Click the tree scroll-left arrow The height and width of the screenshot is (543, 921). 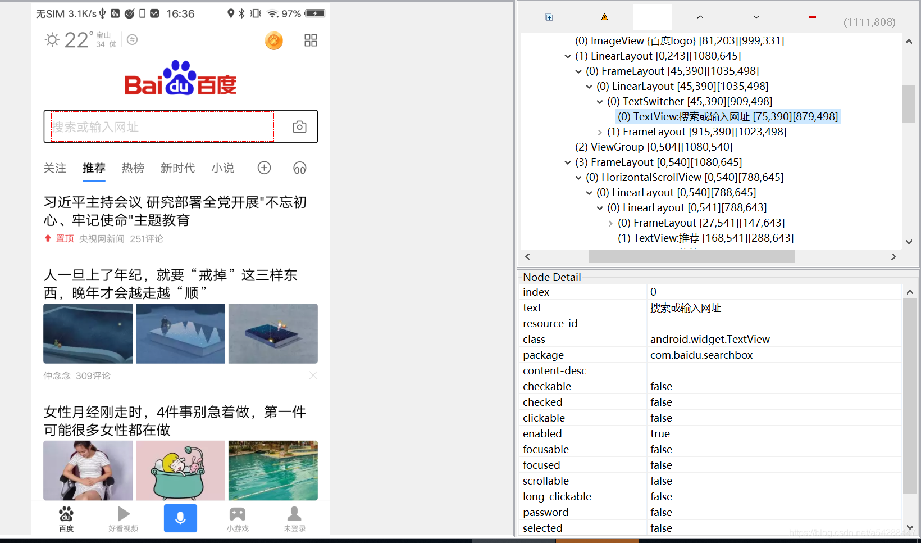(x=528, y=256)
